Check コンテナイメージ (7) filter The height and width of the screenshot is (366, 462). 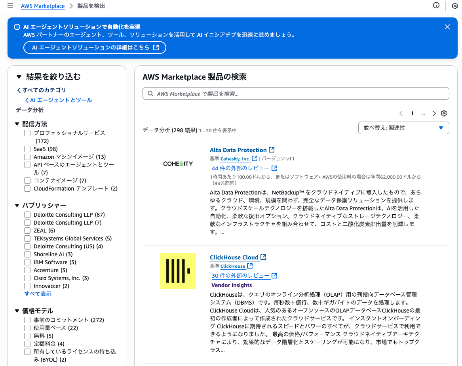[27, 181]
